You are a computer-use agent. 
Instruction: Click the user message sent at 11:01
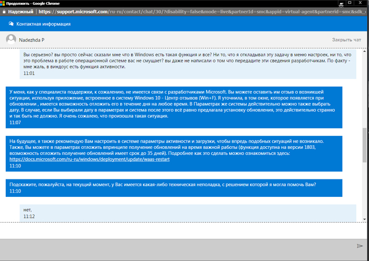(188, 64)
